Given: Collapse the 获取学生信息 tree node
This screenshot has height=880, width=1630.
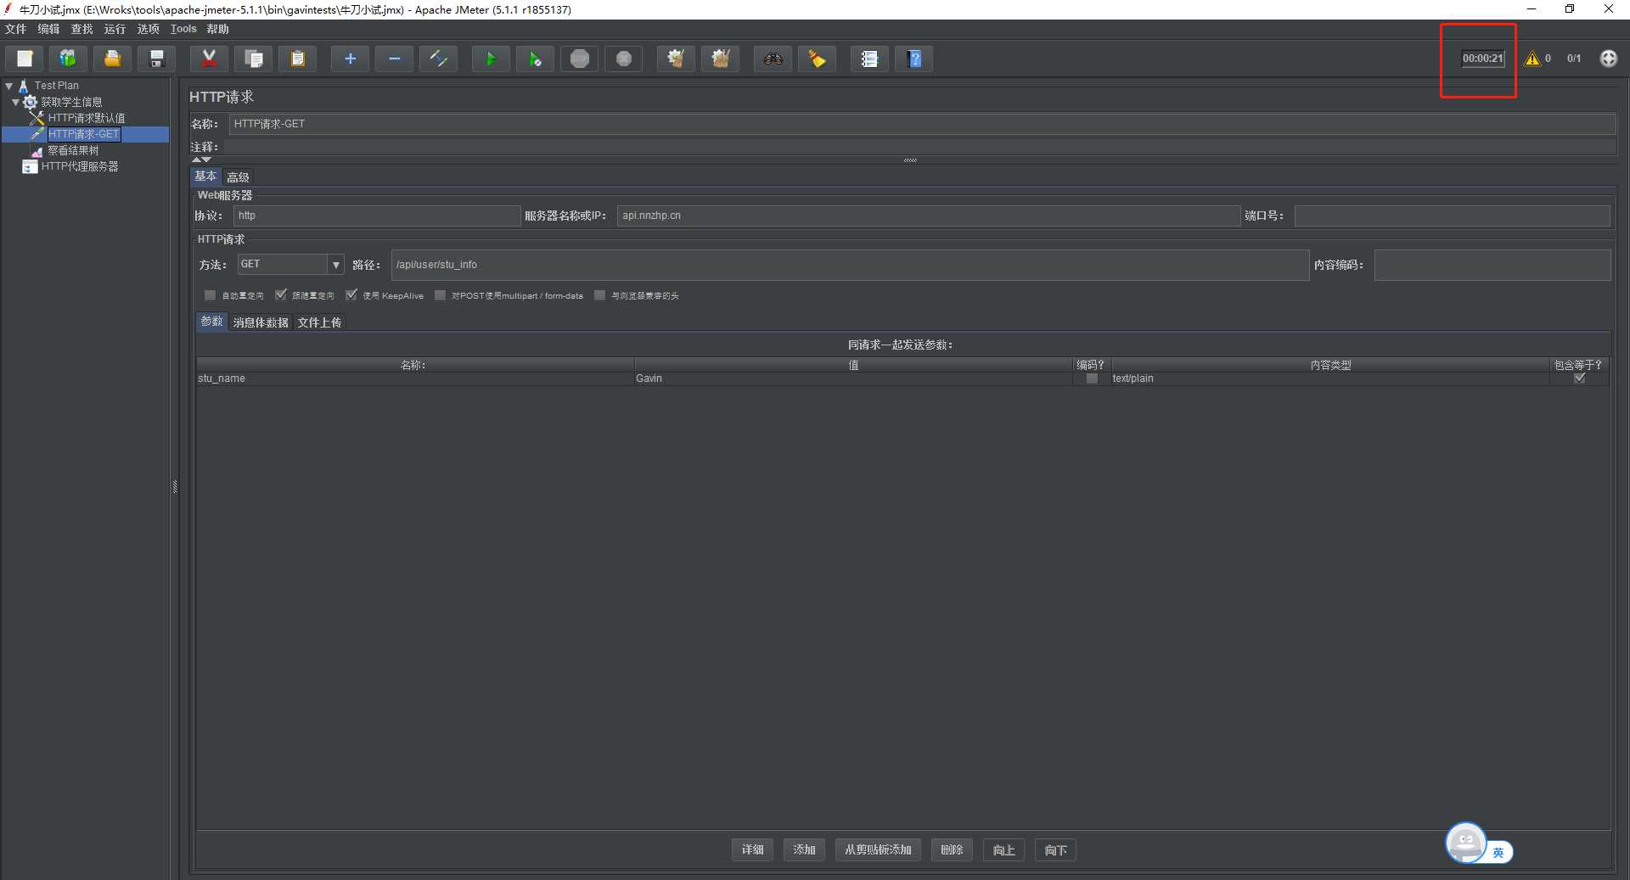Looking at the screenshot, I should [x=15, y=102].
